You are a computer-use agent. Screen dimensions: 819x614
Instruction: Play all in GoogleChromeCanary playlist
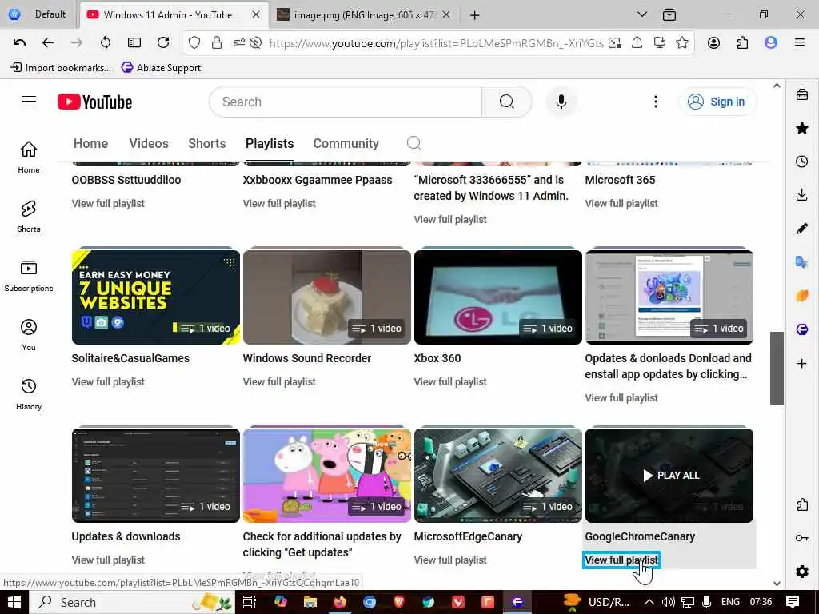click(669, 476)
